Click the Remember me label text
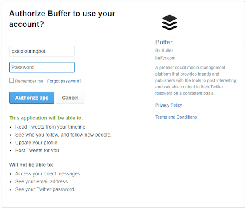 [29, 81]
